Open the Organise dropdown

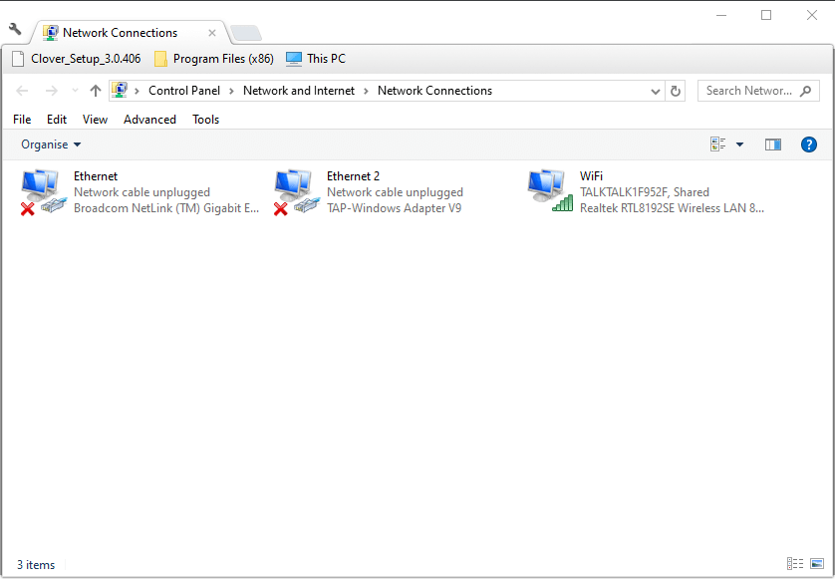(x=51, y=145)
